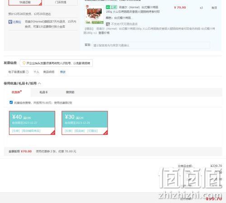Click the red checkmark corner on ¥30 coupon
This screenshot has height=203, width=226.
(x=105, y=132)
